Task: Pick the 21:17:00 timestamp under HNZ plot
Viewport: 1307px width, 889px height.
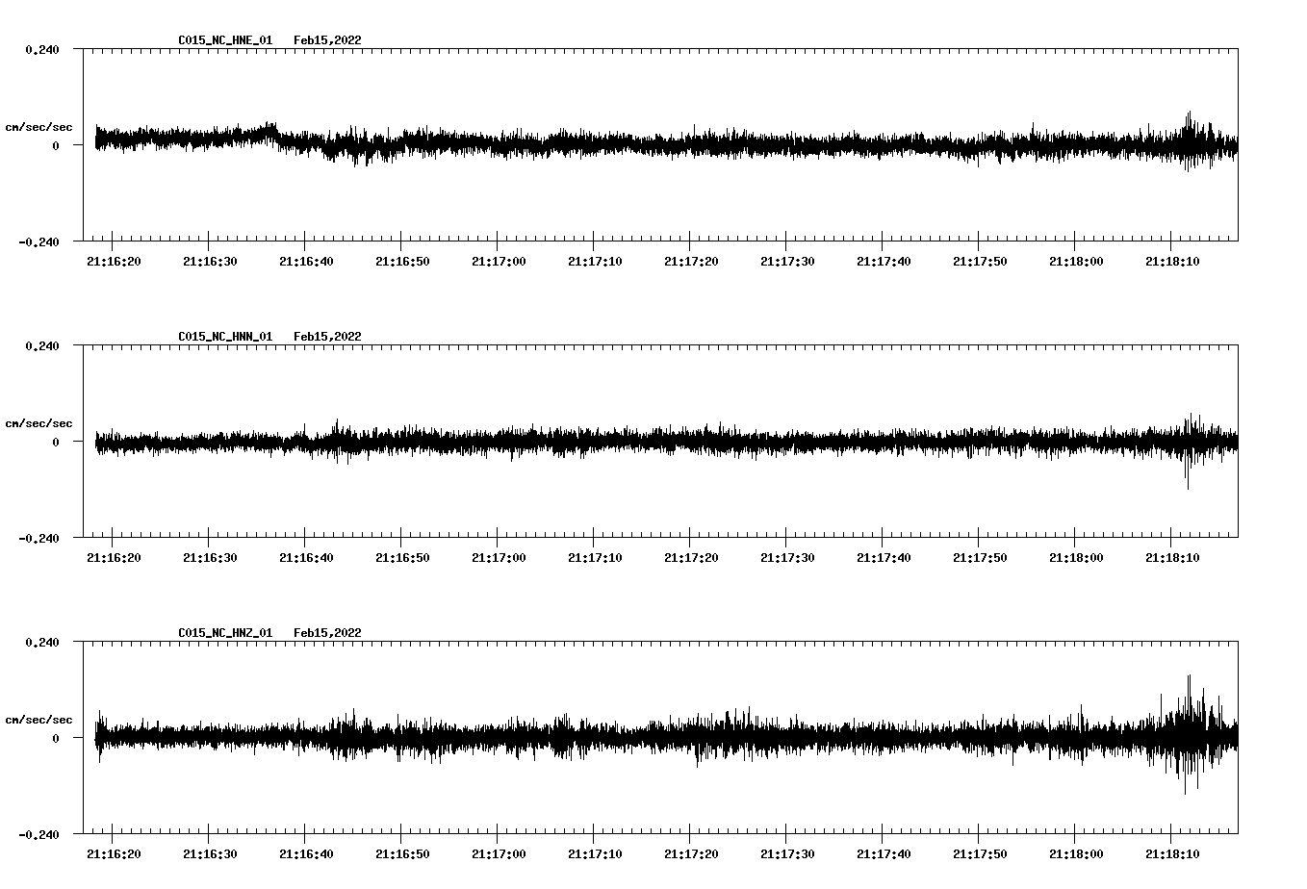Action: tap(499, 854)
